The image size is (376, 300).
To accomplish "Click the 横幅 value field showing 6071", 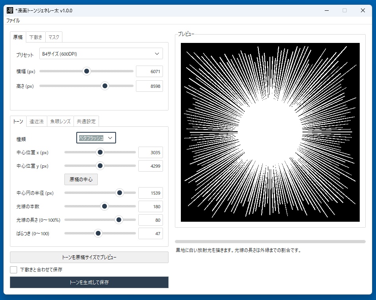I will (149, 72).
